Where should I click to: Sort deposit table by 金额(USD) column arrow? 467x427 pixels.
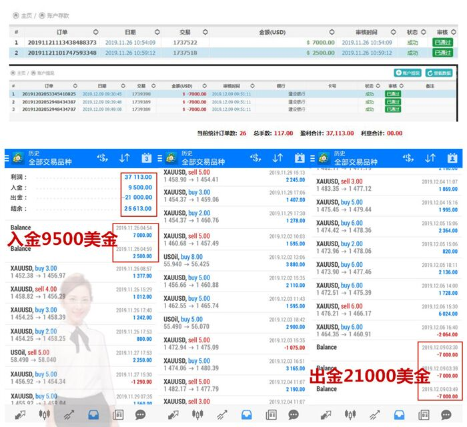tap(332, 32)
